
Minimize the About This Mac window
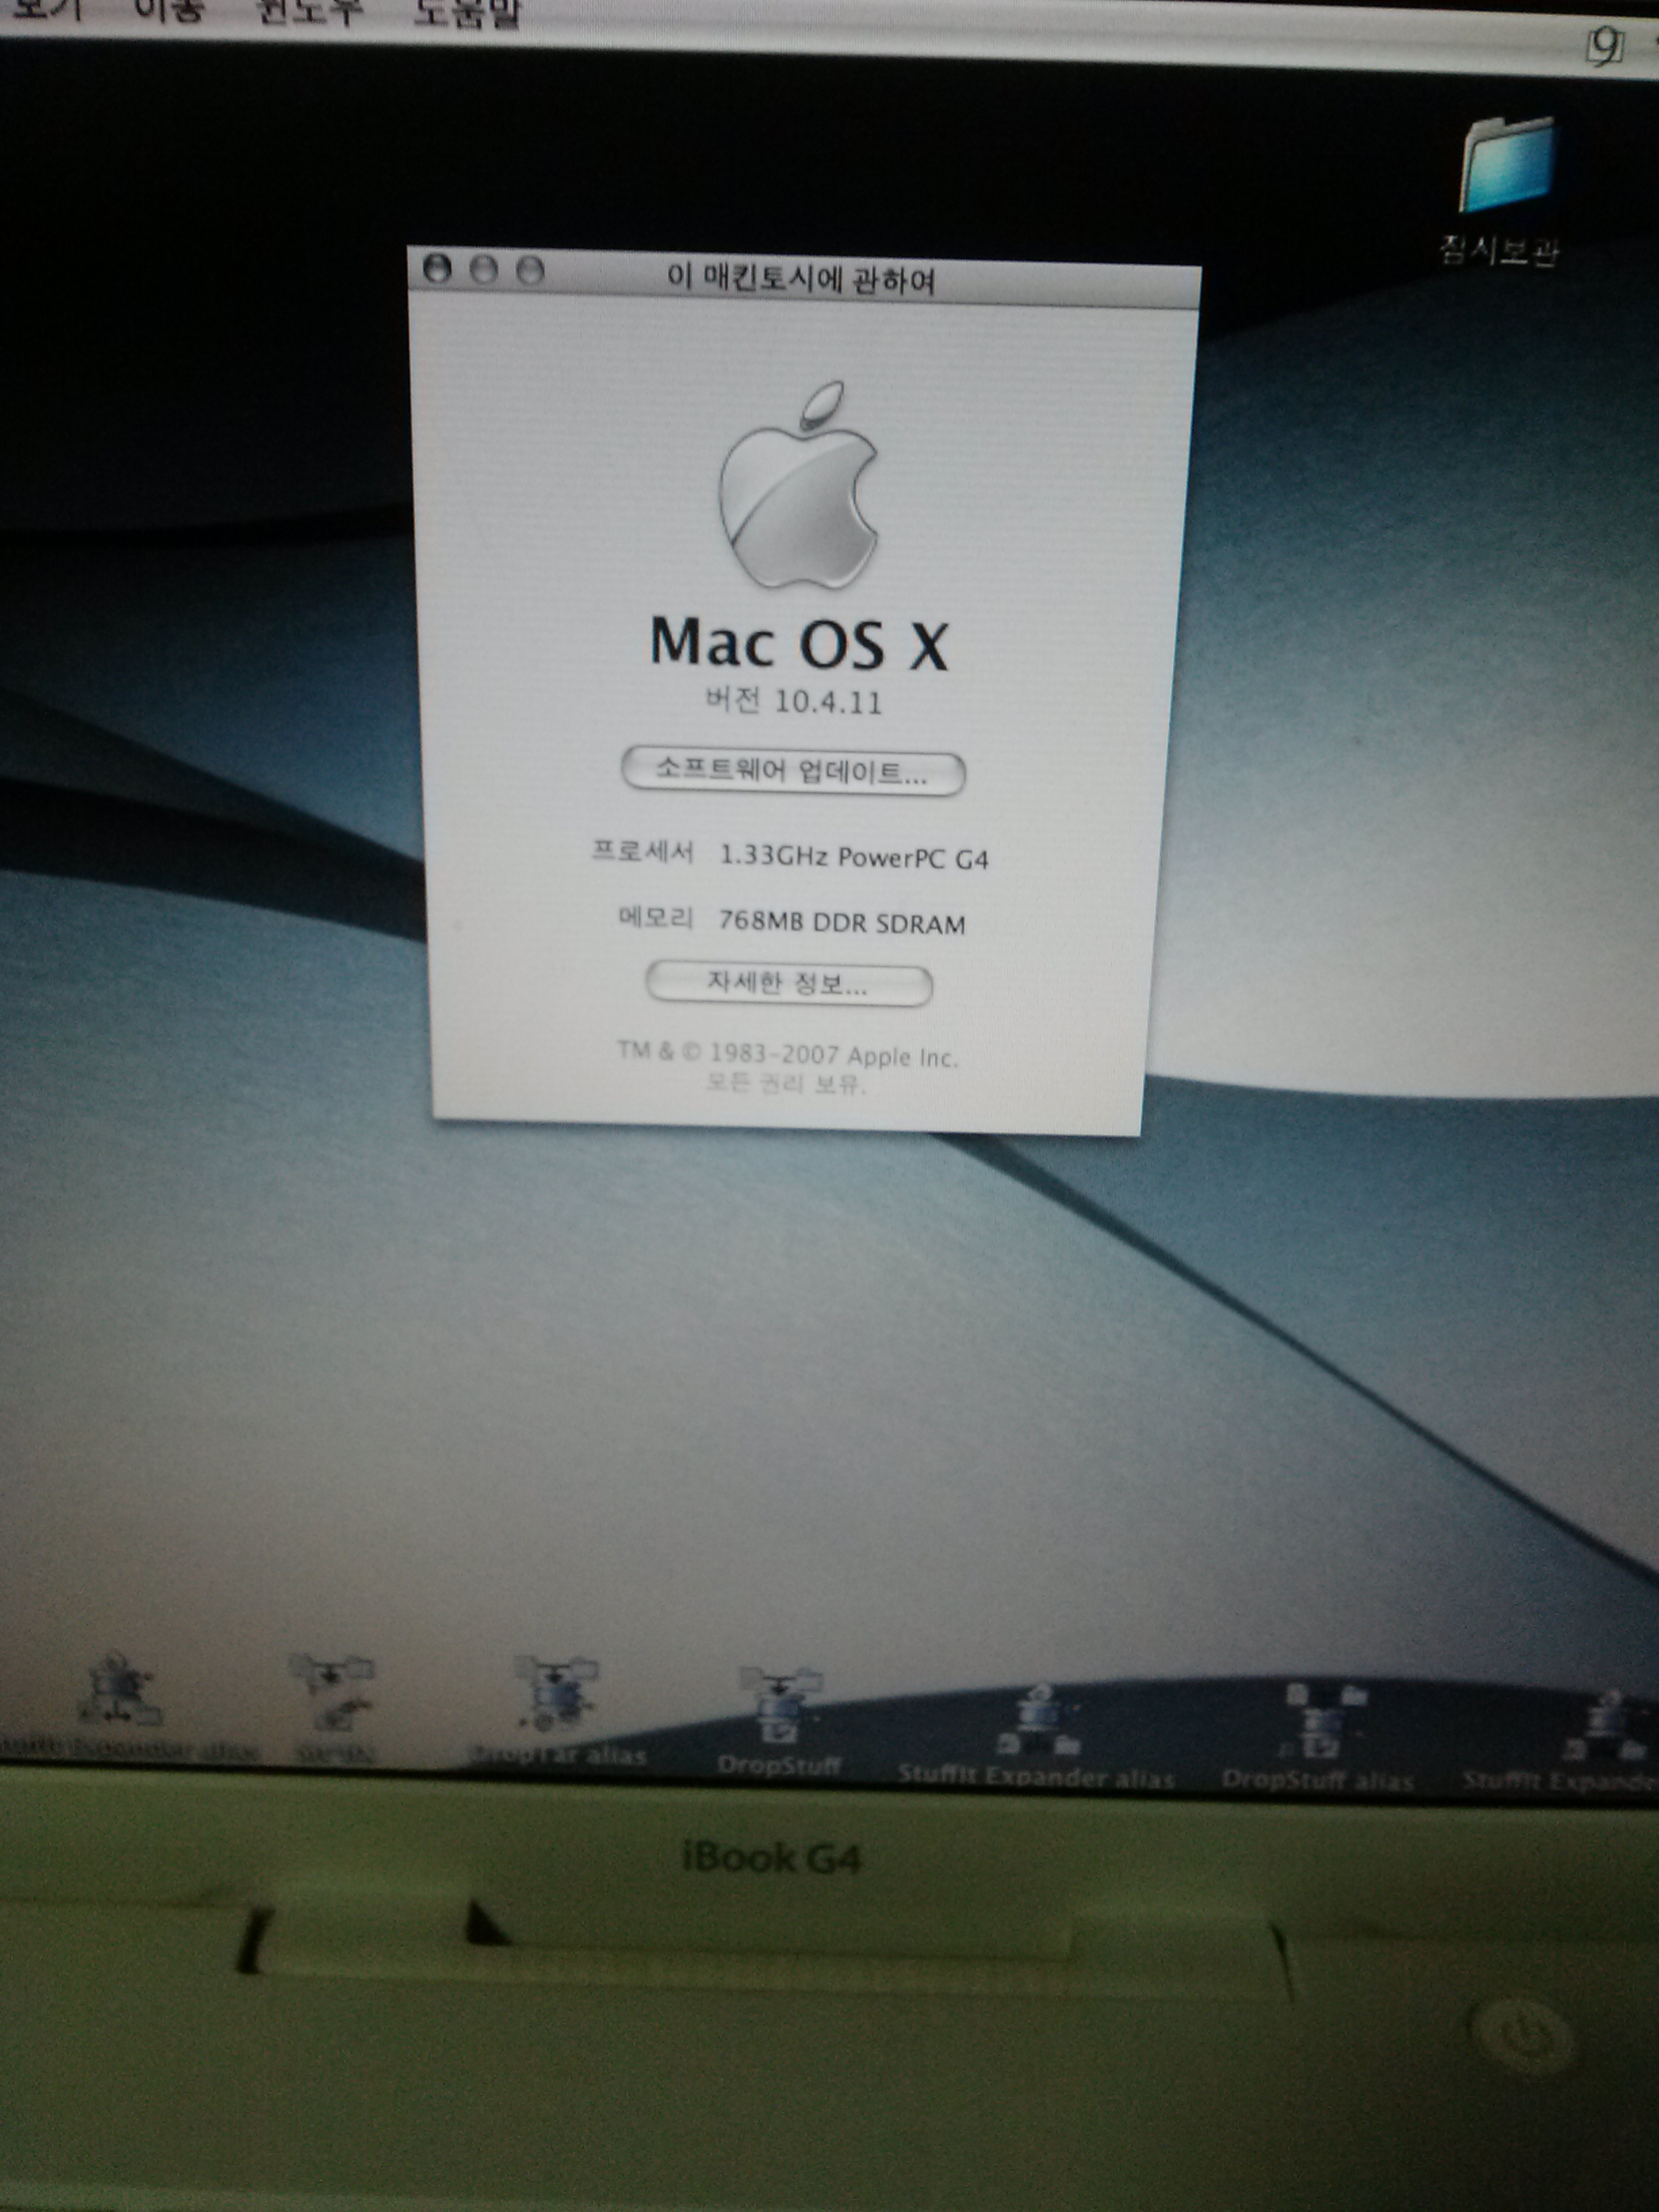pyautogui.click(x=484, y=269)
